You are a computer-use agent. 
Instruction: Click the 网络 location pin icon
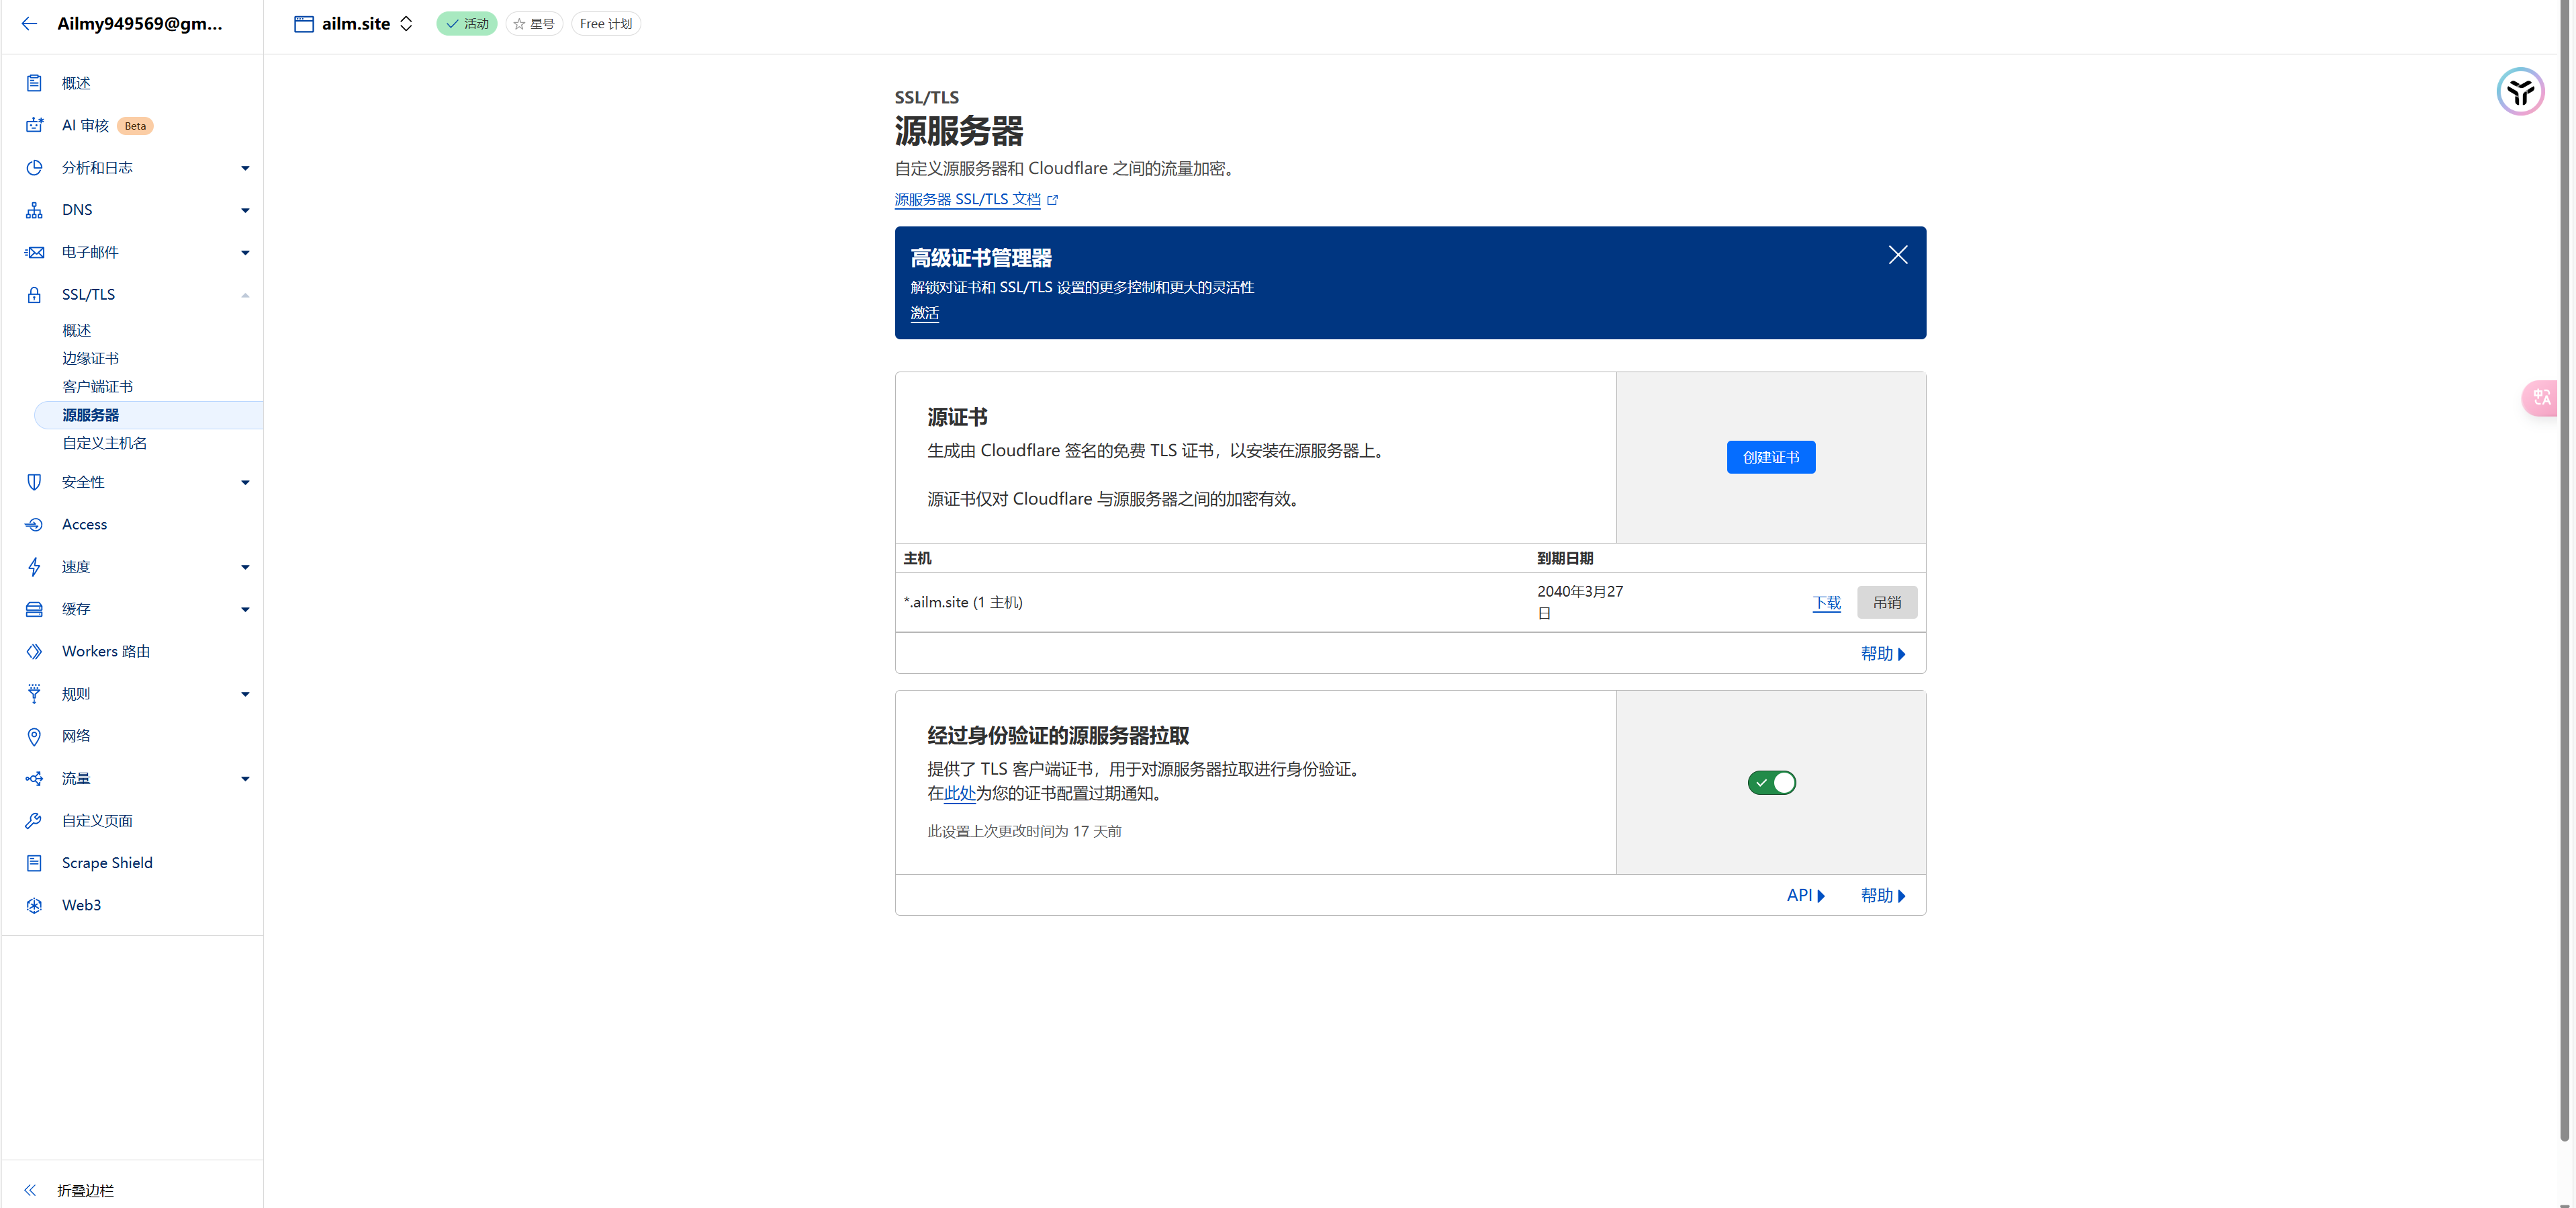[x=34, y=736]
